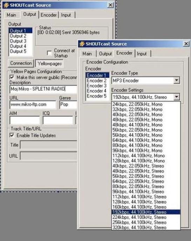Choose 96kbps, 44.100kHz, Mono option

click(x=146, y=150)
